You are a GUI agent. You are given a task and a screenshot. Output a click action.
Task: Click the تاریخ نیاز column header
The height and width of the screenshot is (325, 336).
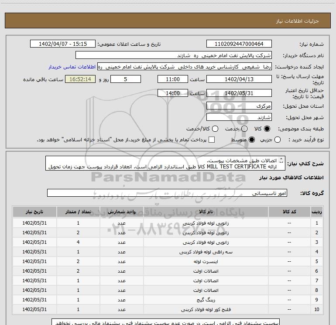point(34,212)
